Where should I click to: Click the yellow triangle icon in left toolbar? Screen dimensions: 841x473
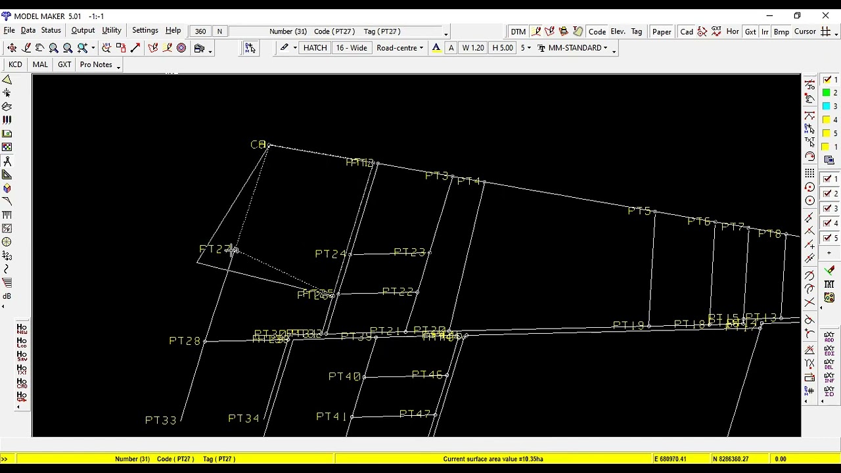[7, 79]
